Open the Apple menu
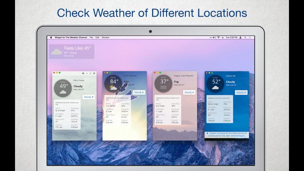Viewport: 304px width, 171px height. pos(51,38)
